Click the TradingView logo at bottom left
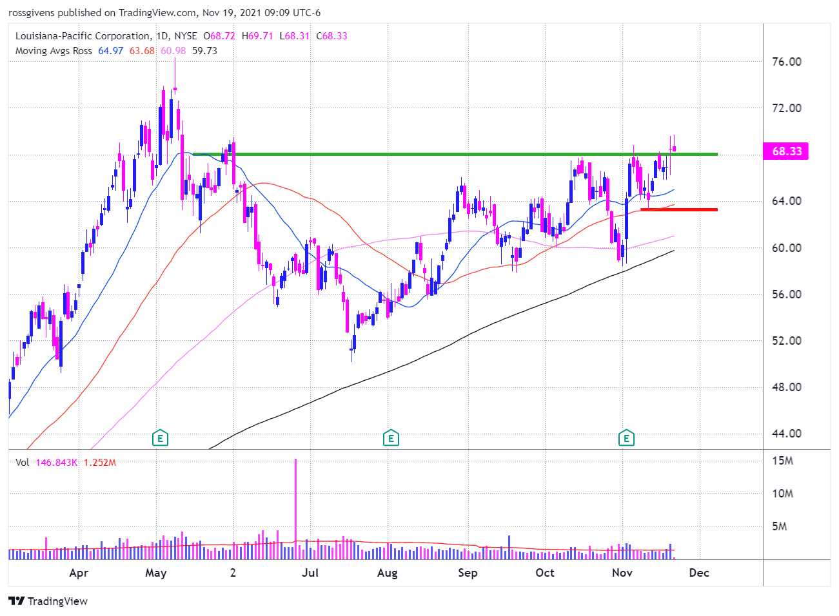 (x=48, y=601)
